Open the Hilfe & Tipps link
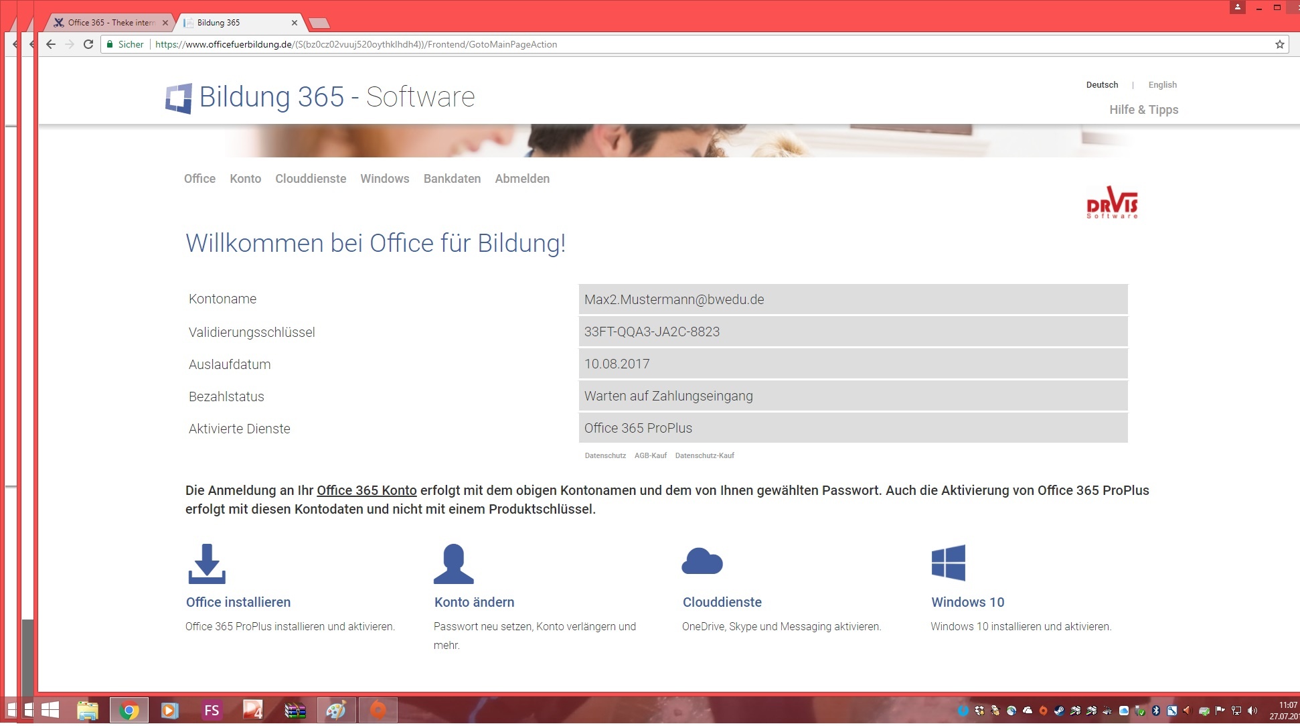 click(x=1143, y=110)
